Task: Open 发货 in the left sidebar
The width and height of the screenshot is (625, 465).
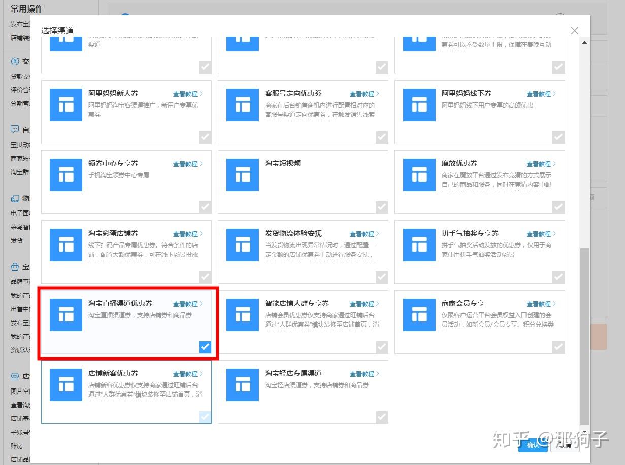Action: tap(17, 240)
